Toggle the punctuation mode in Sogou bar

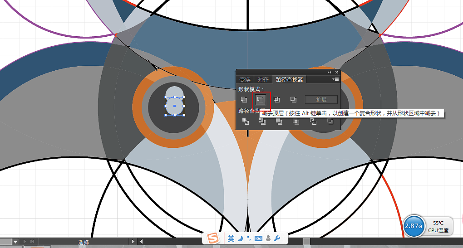(x=249, y=238)
